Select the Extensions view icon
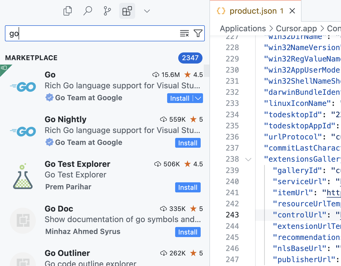The image size is (341, 266). point(127,11)
